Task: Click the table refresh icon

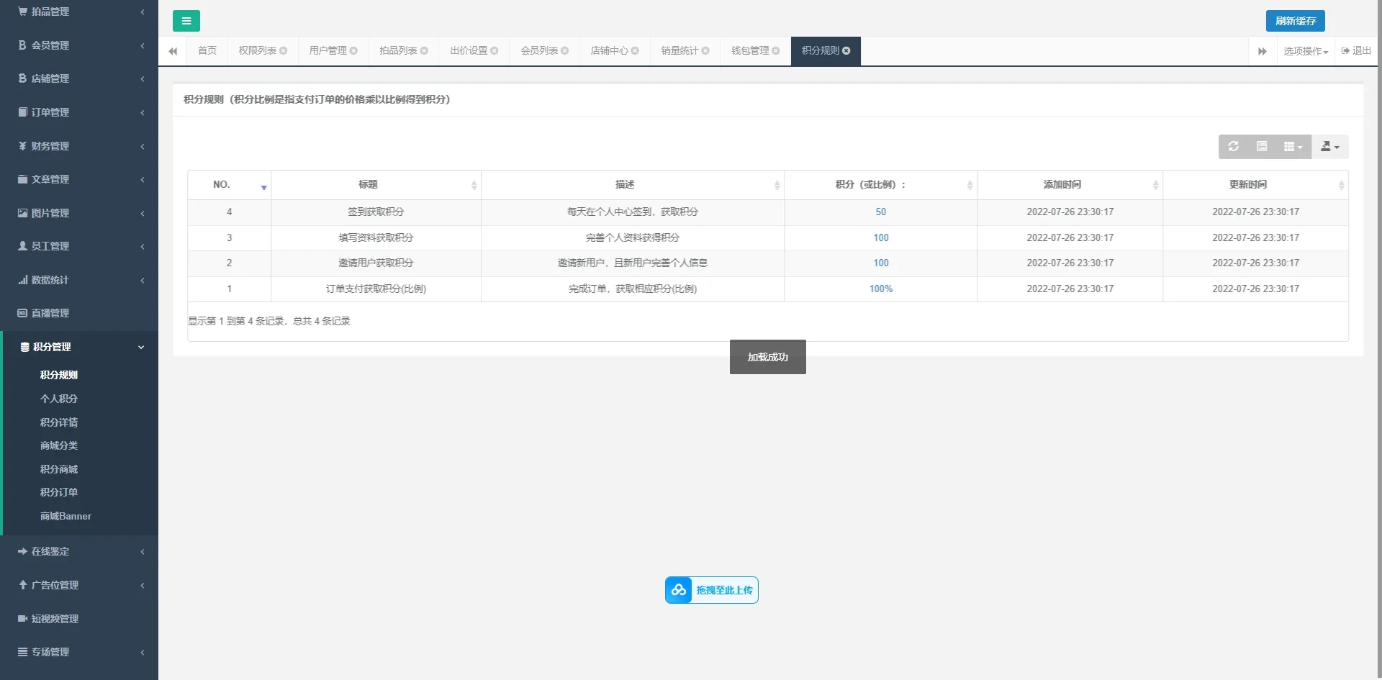Action: coord(1233,147)
